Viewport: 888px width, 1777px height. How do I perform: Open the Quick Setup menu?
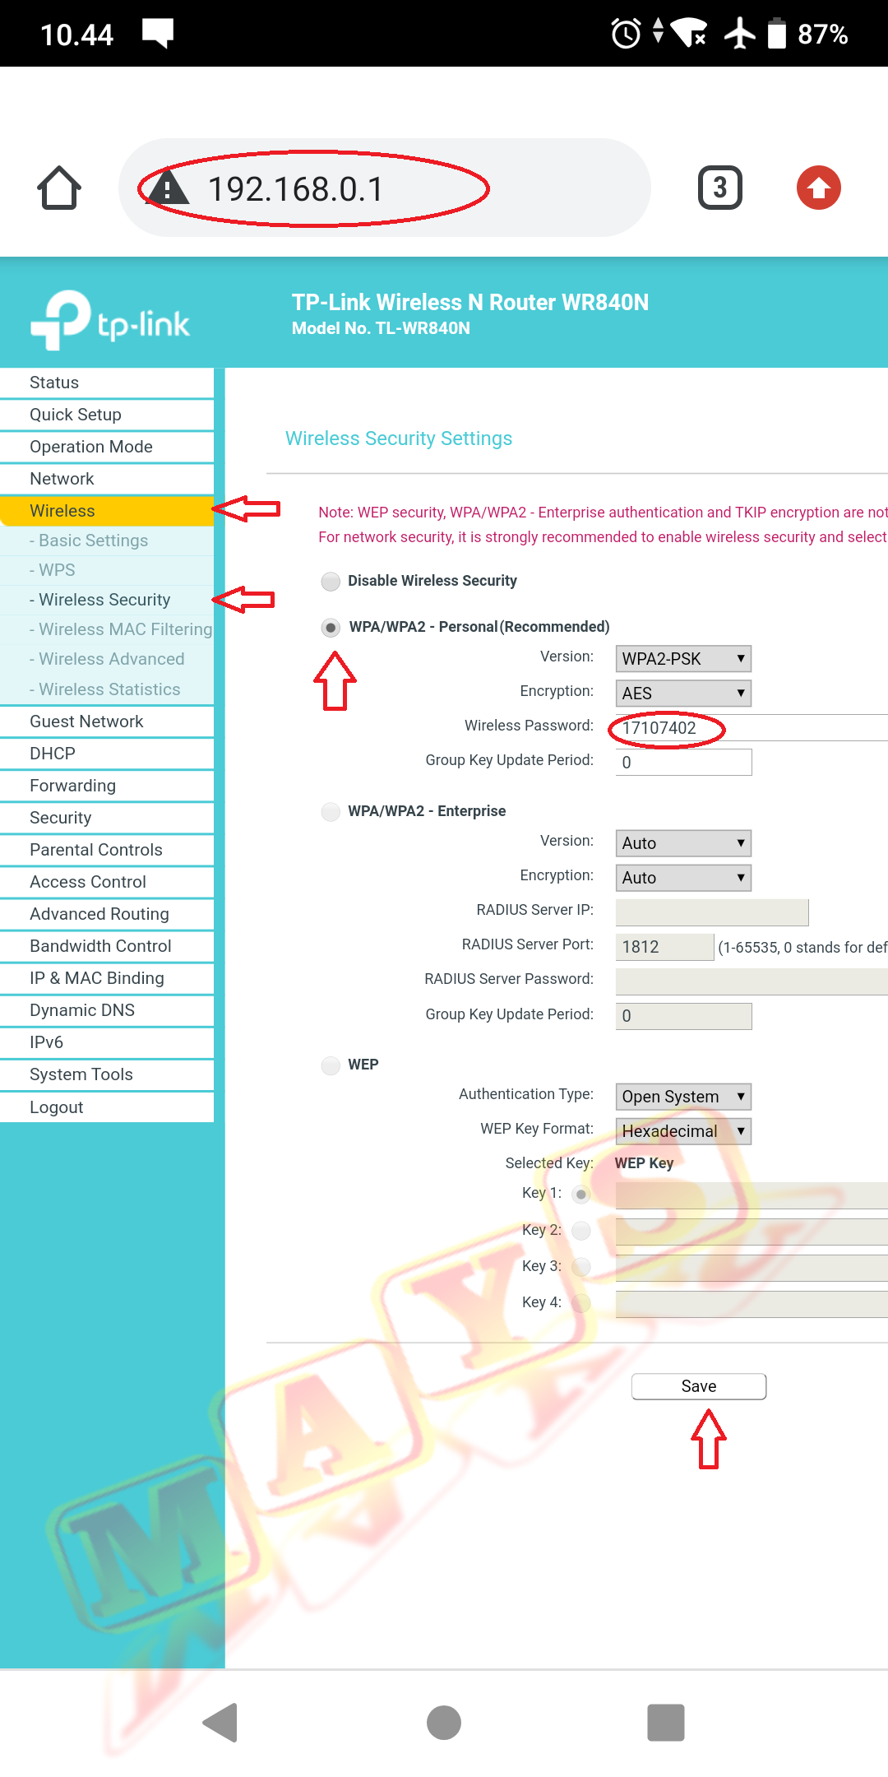pos(107,415)
